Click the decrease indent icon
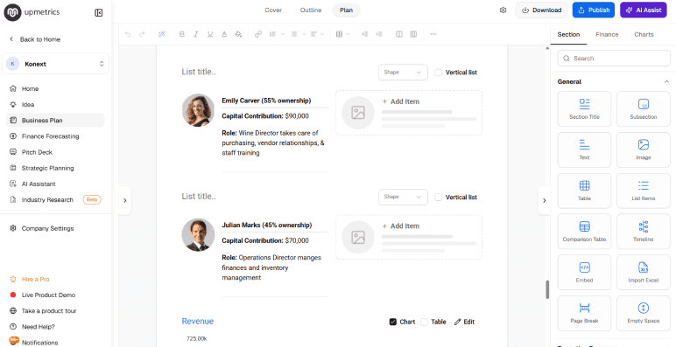This screenshot has width=676, height=347. [x=365, y=34]
